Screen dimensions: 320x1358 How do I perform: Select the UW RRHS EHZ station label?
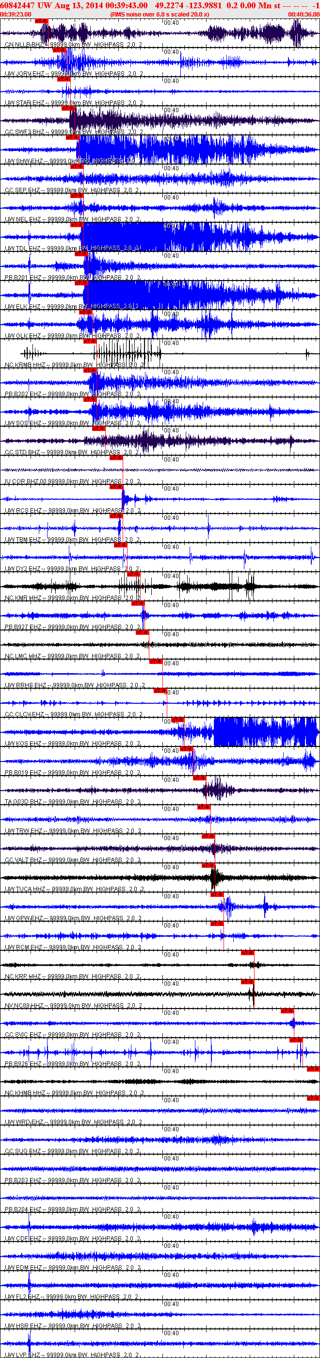point(75,685)
